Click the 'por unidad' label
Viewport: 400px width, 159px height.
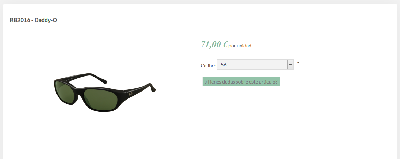pos(240,46)
